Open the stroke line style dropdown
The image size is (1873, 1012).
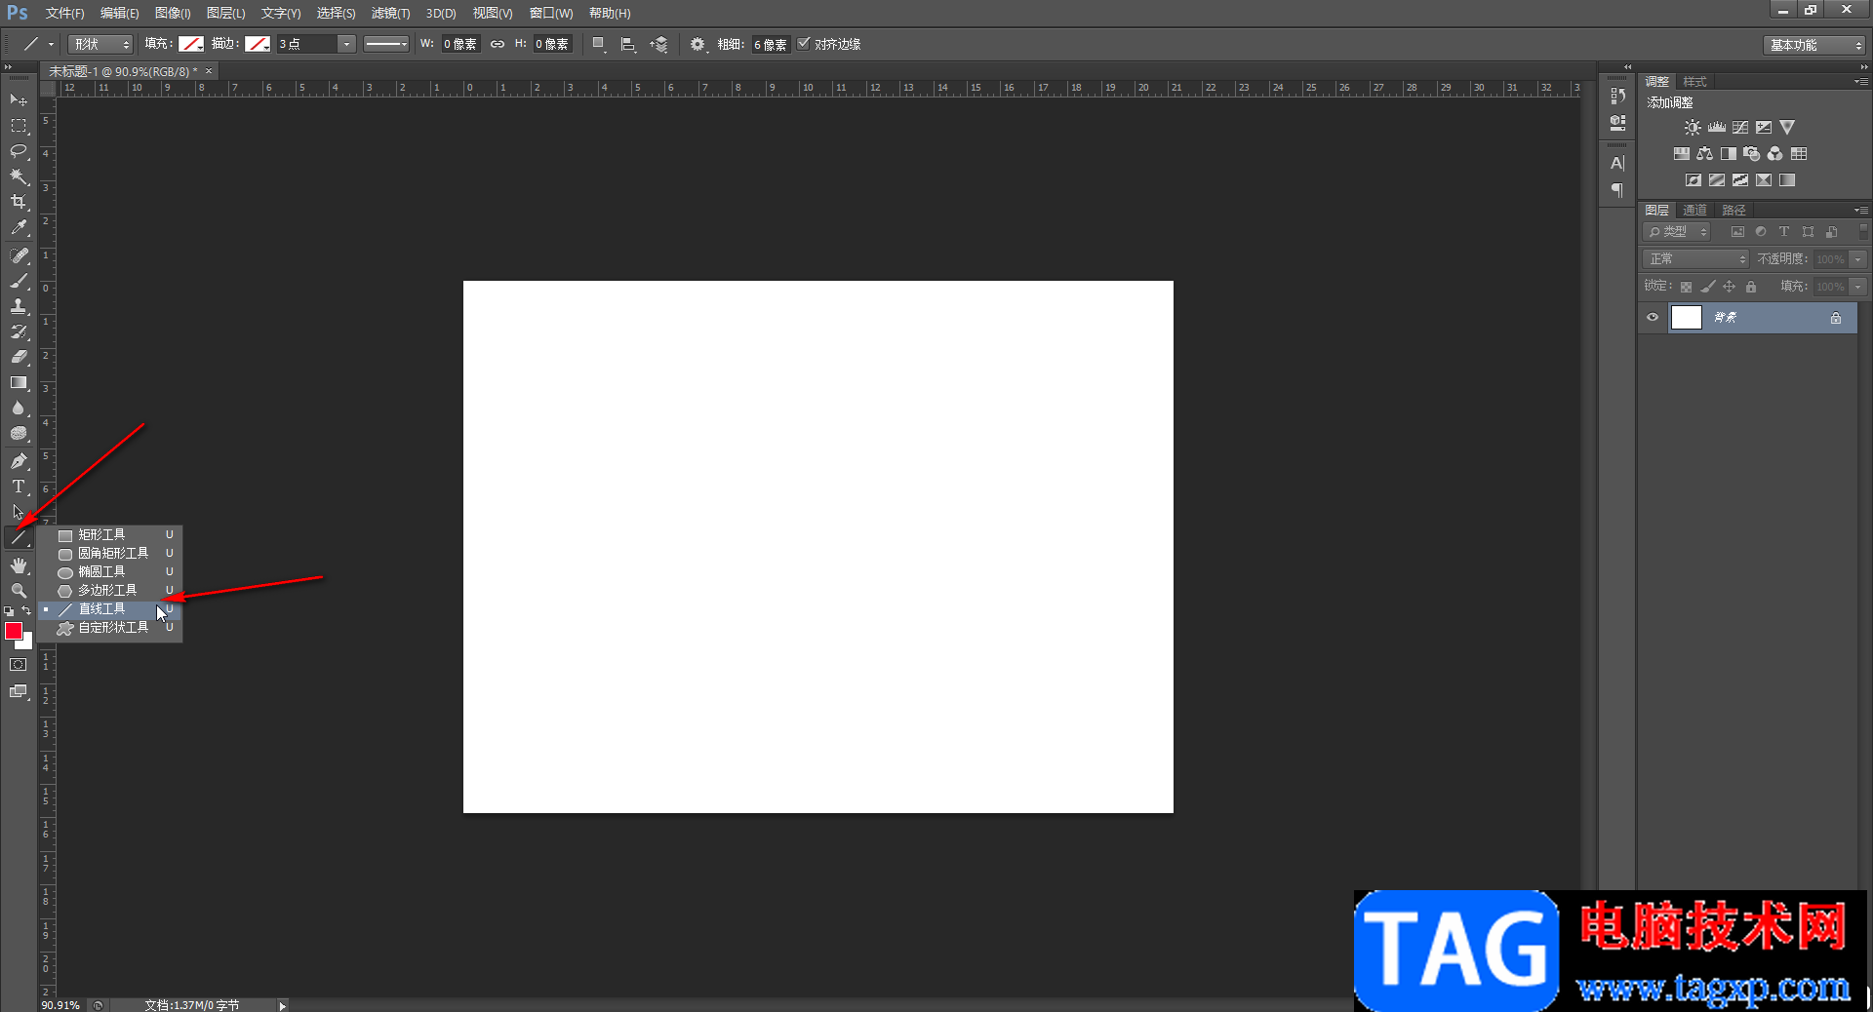pos(386,45)
